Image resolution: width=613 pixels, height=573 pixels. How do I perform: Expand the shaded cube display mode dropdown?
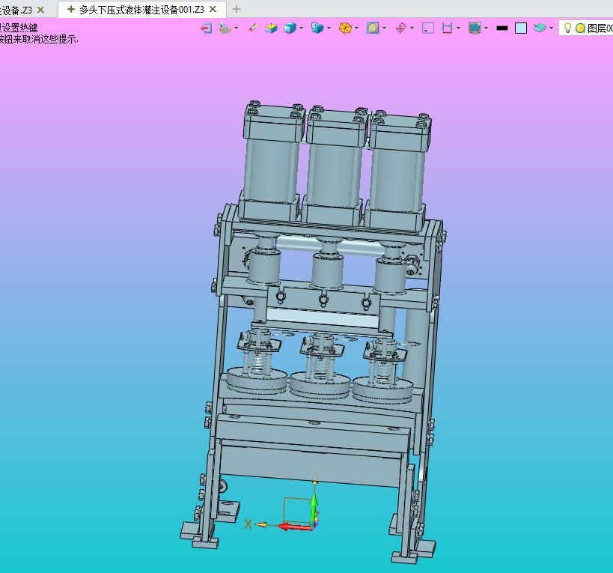click(301, 28)
